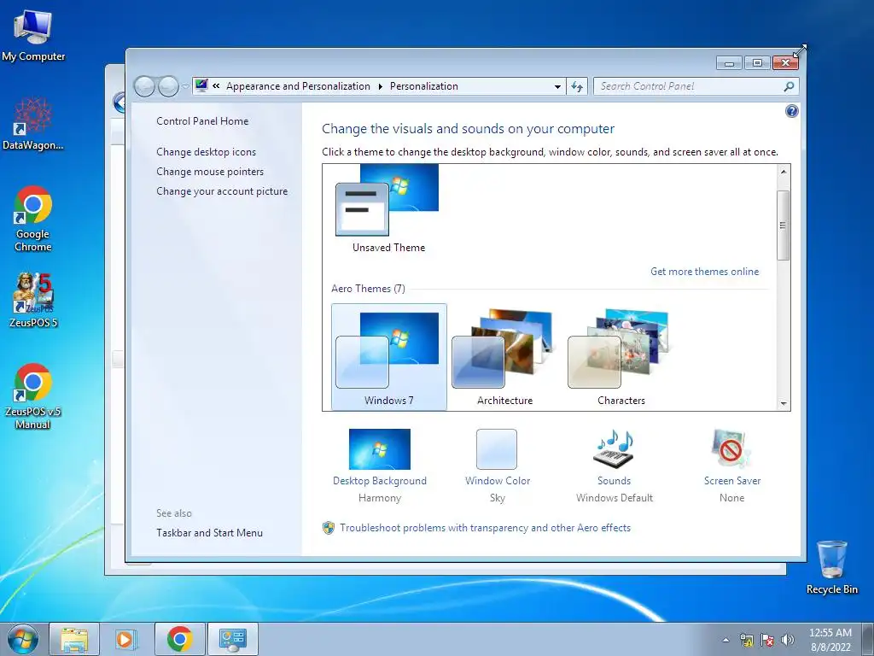
Task: Click the Forward navigation arrow button
Action: pos(168,86)
